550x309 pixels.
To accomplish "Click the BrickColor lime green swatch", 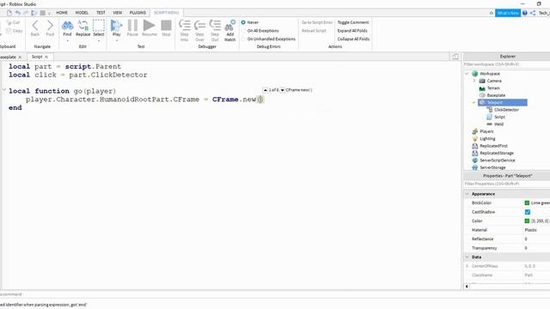I will pyautogui.click(x=527, y=203).
